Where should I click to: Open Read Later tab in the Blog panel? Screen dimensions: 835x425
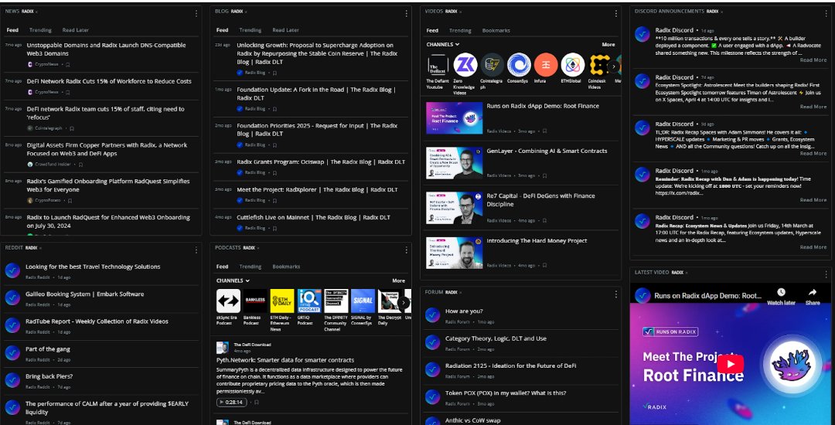[x=285, y=30]
